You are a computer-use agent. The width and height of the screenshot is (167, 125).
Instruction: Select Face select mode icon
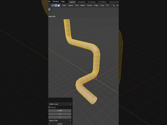click(x=59, y=5)
